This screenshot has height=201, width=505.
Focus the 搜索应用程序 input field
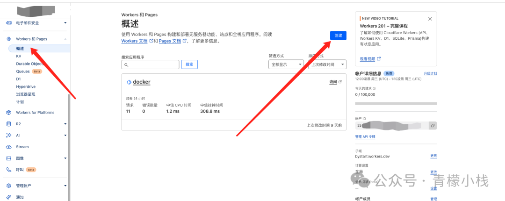pyautogui.click(x=151, y=65)
